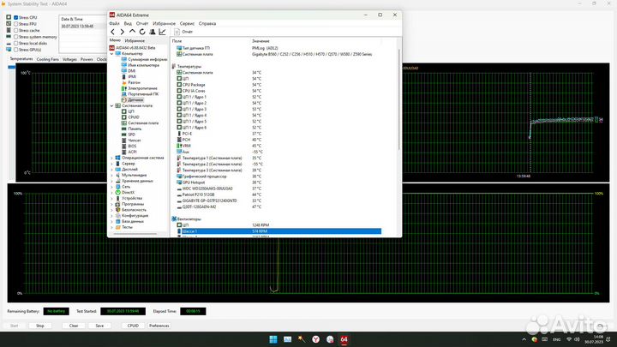Open the Чипсет tree item
The height and width of the screenshot is (347, 617).
point(135,141)
